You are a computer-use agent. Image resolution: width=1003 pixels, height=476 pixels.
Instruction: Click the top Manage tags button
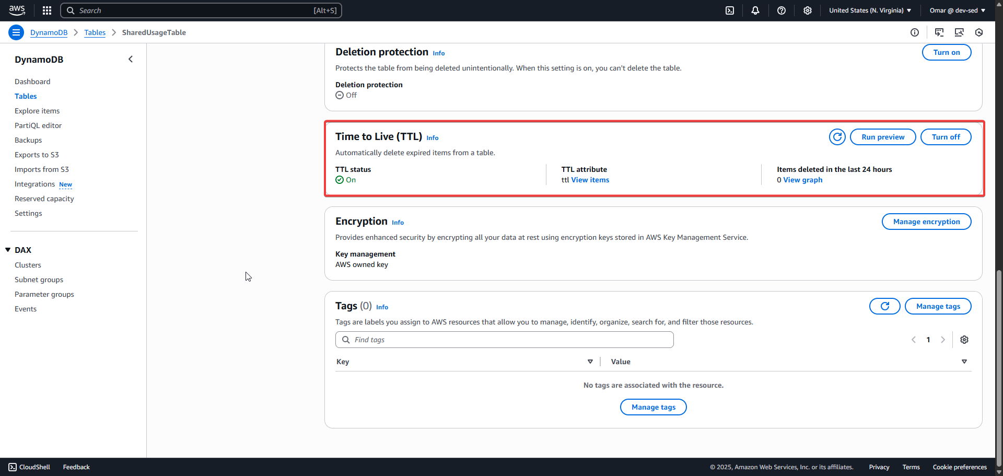point(938,306)
